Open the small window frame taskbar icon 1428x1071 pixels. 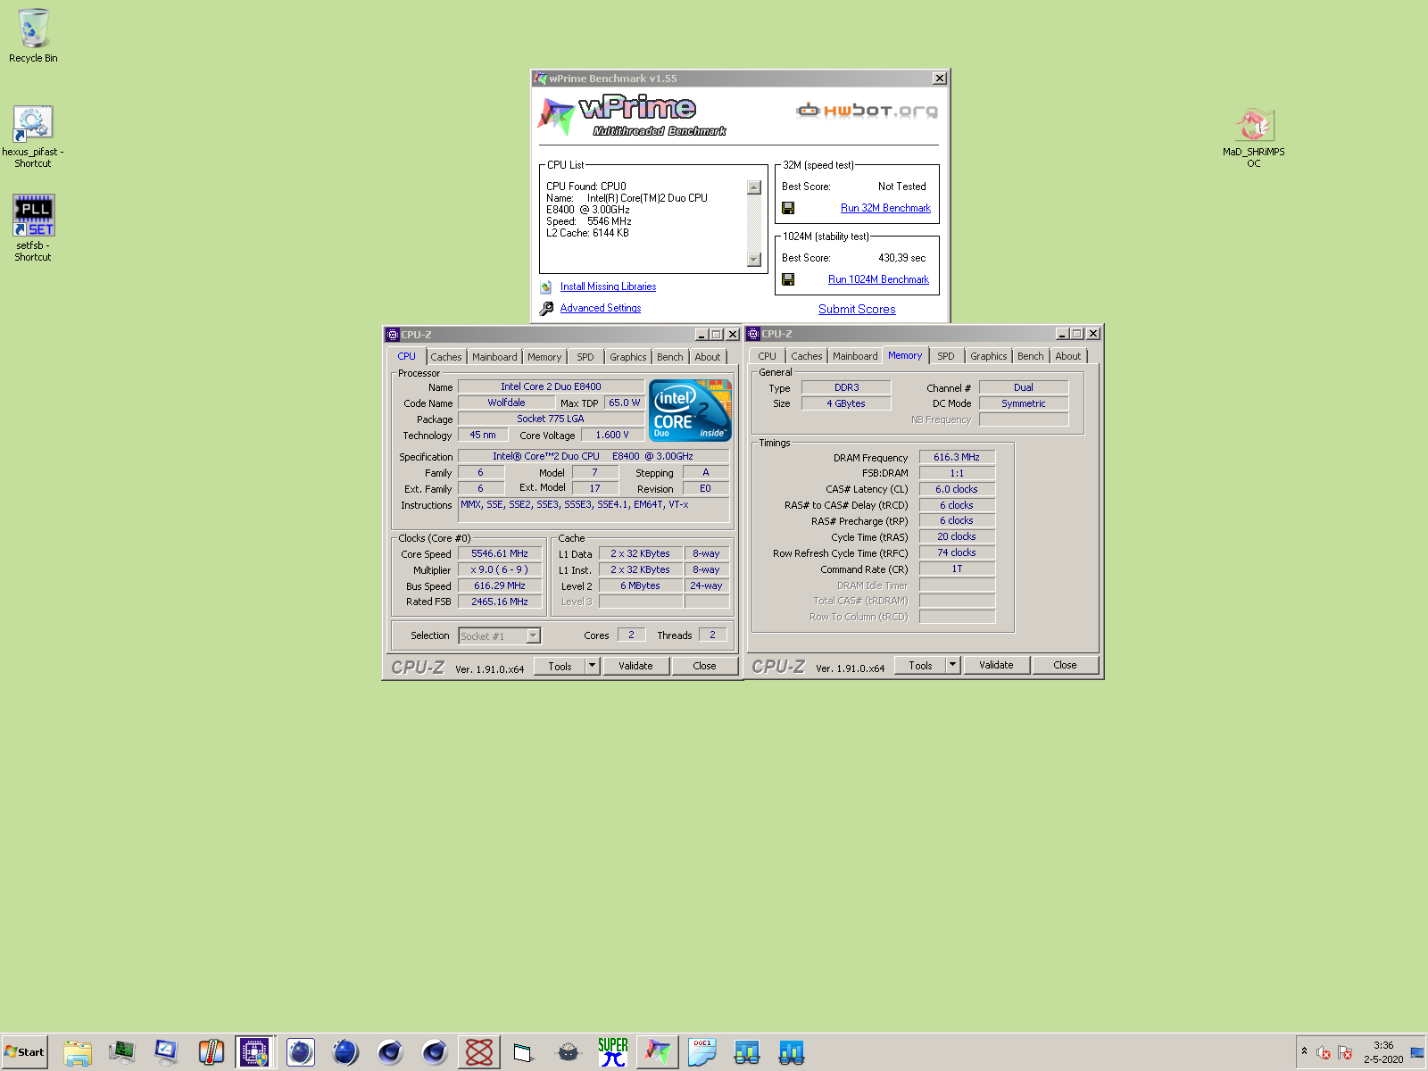[524, 1053]
